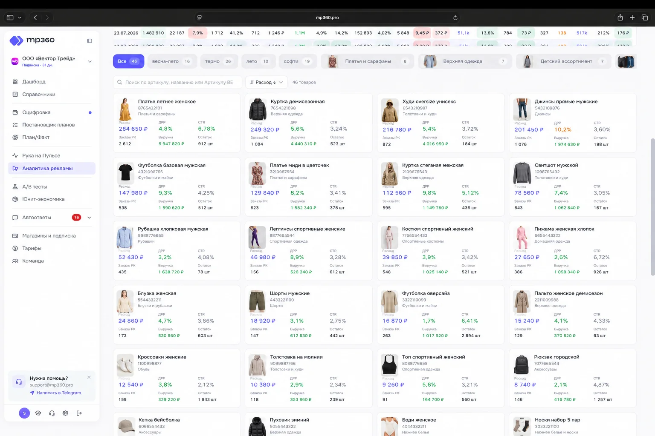Click the Команда people icon

[15, 261]
